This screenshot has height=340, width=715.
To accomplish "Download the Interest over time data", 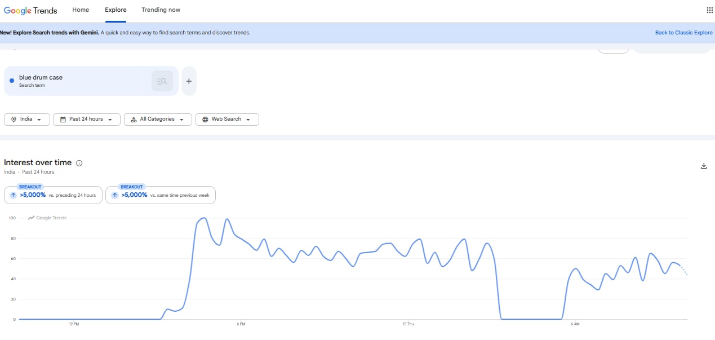I will click(x=703, y=166).
